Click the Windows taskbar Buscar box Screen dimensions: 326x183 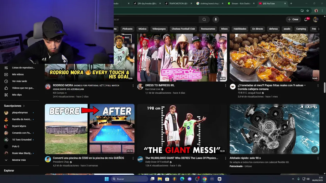point(129,179)
